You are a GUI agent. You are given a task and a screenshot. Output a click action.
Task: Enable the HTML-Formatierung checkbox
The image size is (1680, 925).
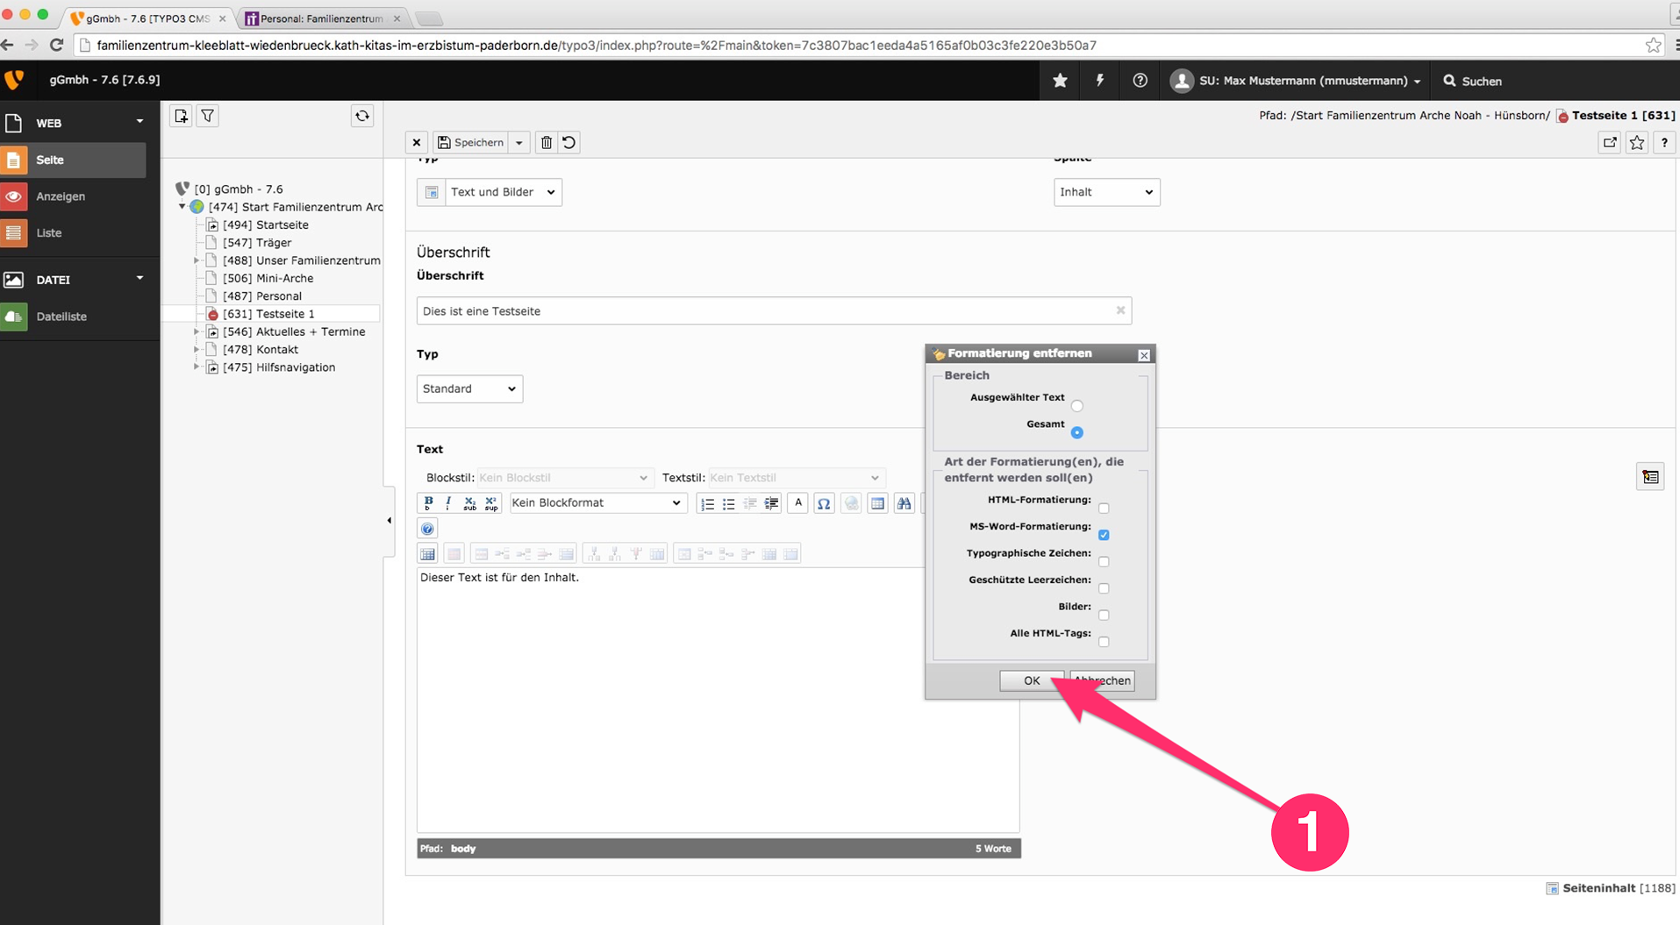click(x=1104, y=509)
